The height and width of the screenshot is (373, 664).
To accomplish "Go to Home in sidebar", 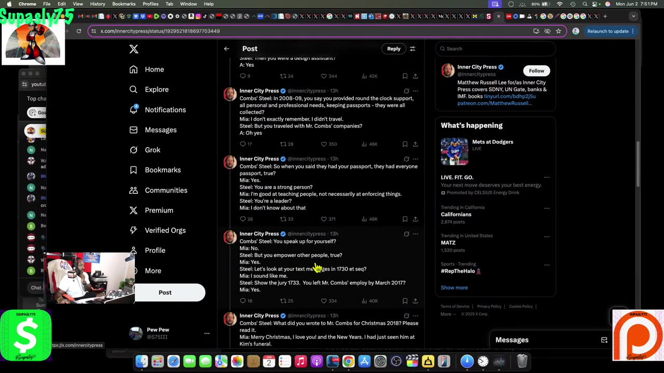I will coord(147,69).
